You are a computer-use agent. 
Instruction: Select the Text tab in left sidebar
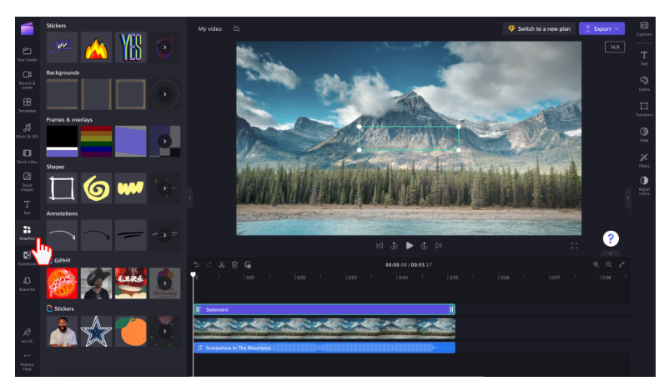27,208
